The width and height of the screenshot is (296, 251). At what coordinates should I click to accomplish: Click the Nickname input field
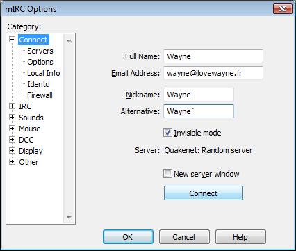199,95
